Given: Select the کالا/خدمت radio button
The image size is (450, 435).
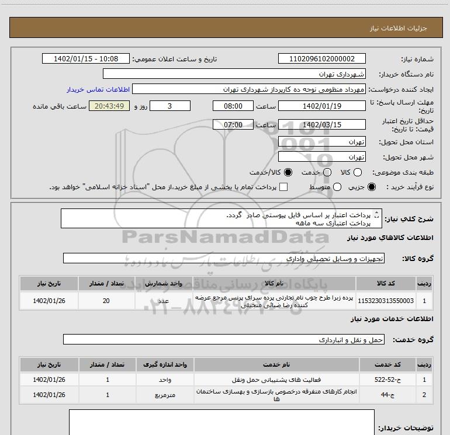Looking at the screenshot, I should [288, 172].
